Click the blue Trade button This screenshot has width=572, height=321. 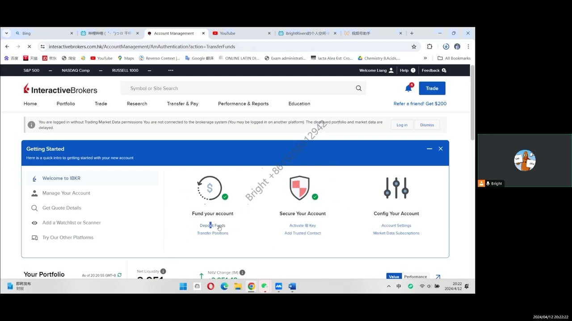[432, 88]
